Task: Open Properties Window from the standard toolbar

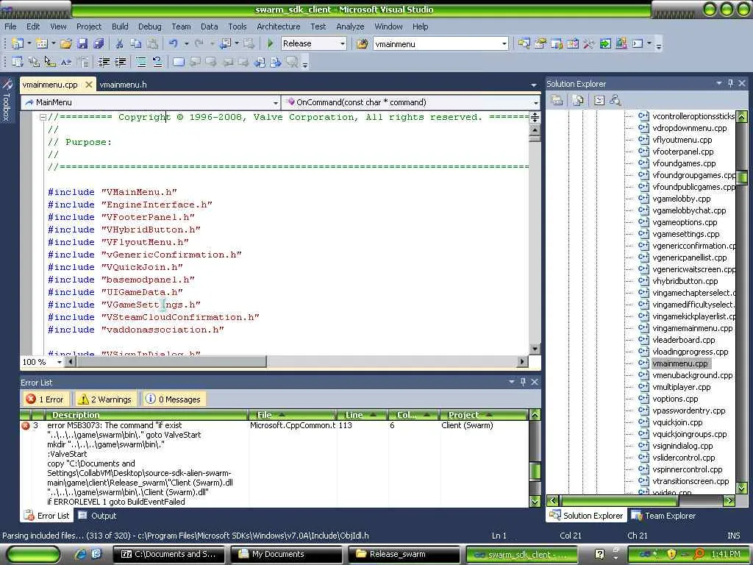Action: pos(540,43)
